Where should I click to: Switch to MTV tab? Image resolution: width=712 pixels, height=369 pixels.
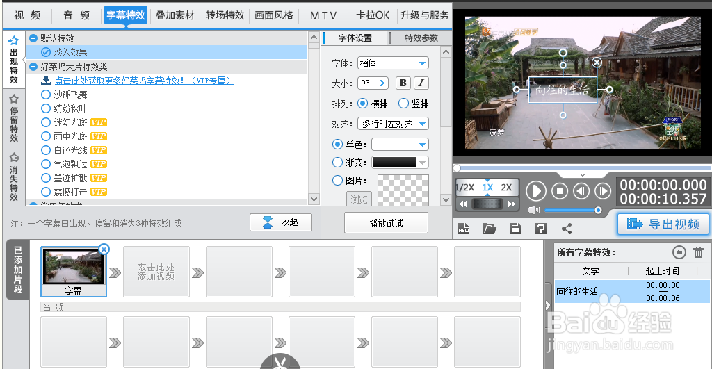[323, 15]
